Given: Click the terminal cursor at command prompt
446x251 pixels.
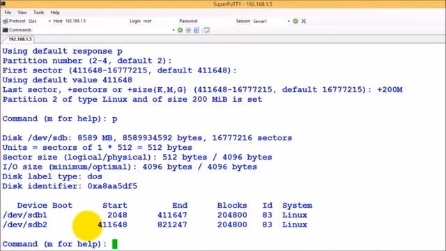Looking at the screenshot, I should tap(114, 244).
